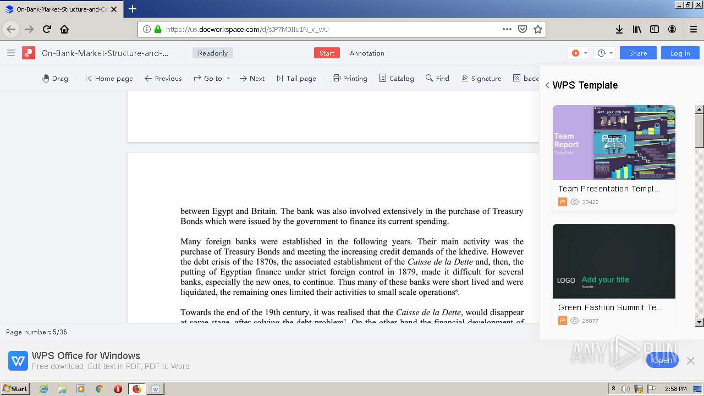Dismiss the WPS Office for Windows banner
Image resolution: width=704 pixels, height=396 pixels.
click(691, 360)
